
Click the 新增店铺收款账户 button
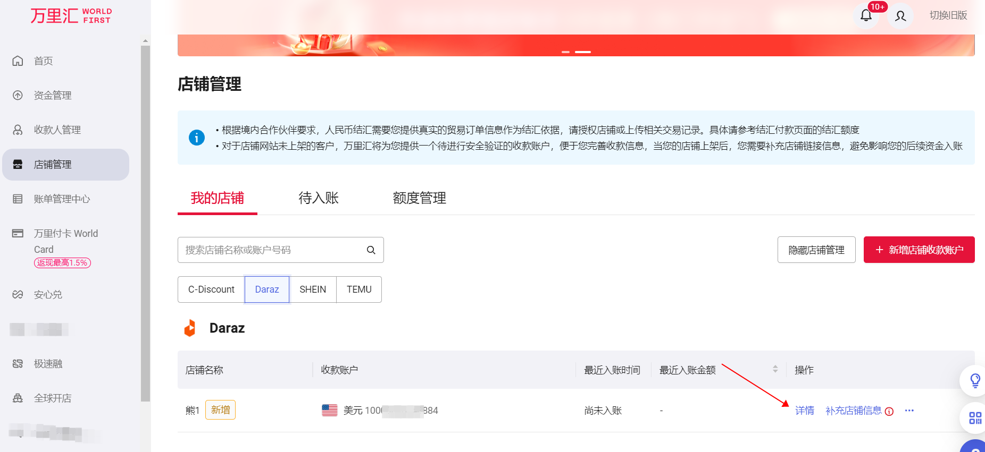[919, 250]
